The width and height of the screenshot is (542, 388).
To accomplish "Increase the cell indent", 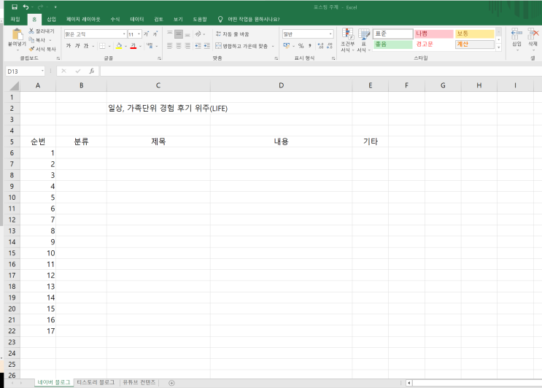I will 206,46.
